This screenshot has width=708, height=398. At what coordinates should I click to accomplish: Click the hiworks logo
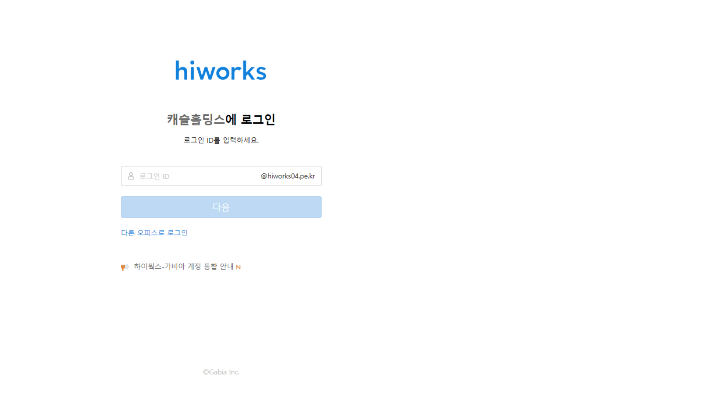pos(221,70)
